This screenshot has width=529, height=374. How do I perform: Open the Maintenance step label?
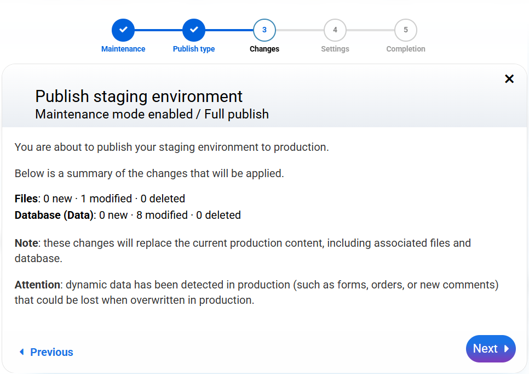(123, 49)
